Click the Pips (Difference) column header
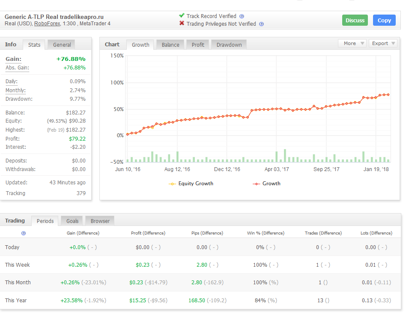This screenshot has width=406, height=313. coord(207,233)
